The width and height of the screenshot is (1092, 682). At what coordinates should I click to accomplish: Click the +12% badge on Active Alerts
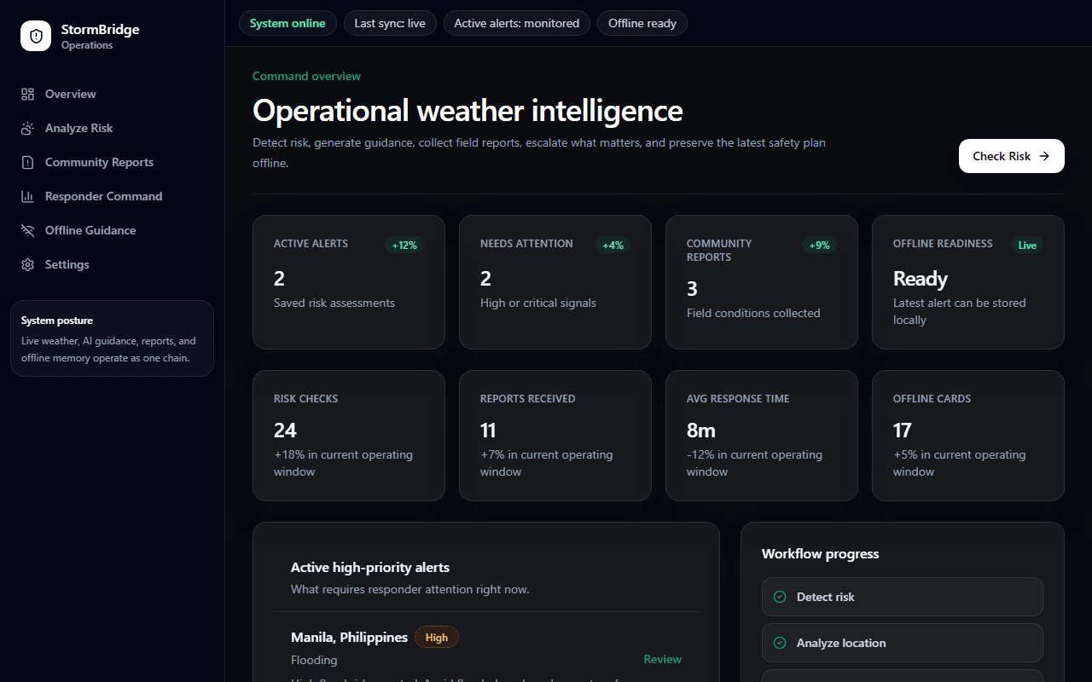[404, 246]
